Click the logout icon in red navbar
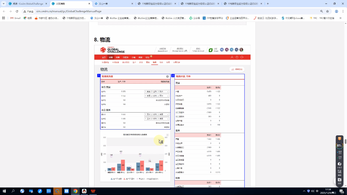Screen dimensions: 347x195 (x=242, y=57)
